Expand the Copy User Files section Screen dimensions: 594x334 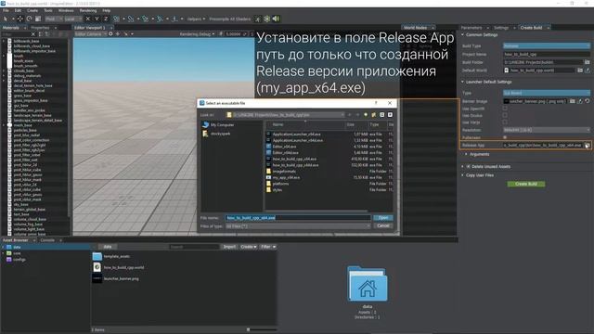462,175
